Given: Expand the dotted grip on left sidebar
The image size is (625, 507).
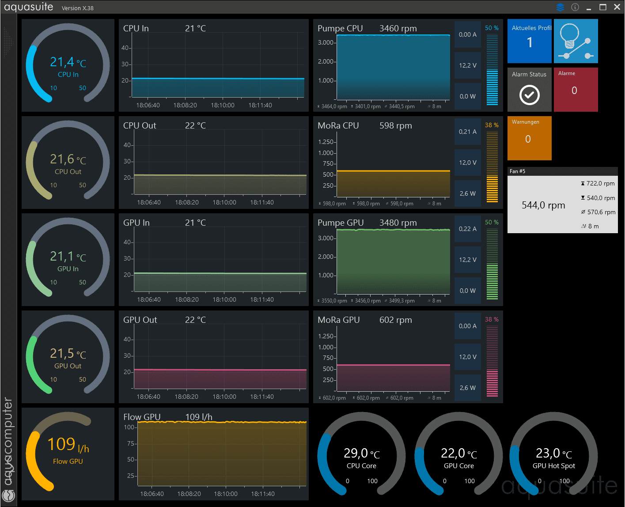Looking at the screenshot, I should click(x=8, y=42).
